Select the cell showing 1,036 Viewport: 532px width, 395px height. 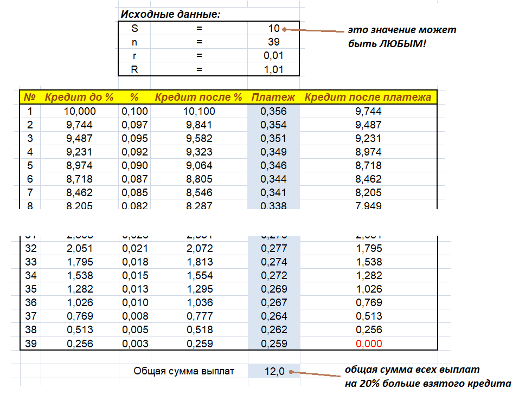(200, 302)
